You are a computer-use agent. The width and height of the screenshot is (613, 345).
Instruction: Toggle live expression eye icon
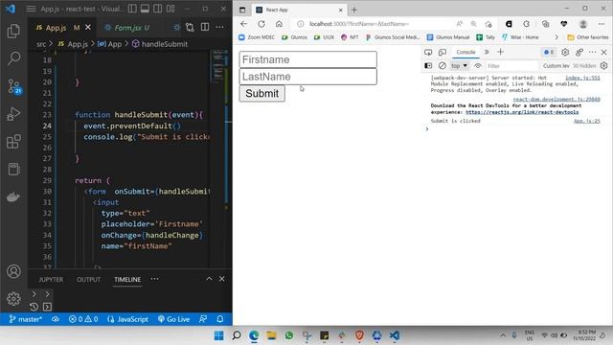coord(478,66)
